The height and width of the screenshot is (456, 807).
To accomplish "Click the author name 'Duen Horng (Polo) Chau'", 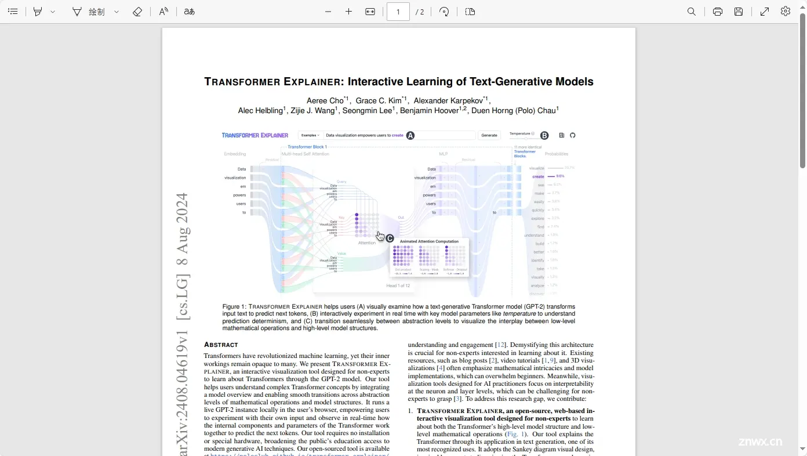I will (514, 110).
